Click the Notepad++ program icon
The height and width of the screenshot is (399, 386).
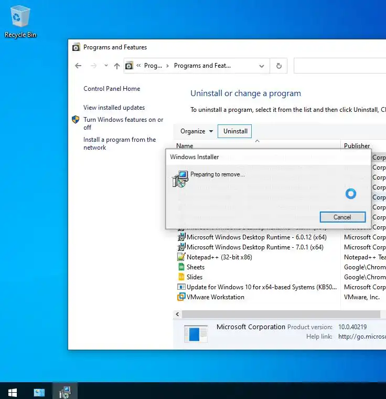pos(181,257)
